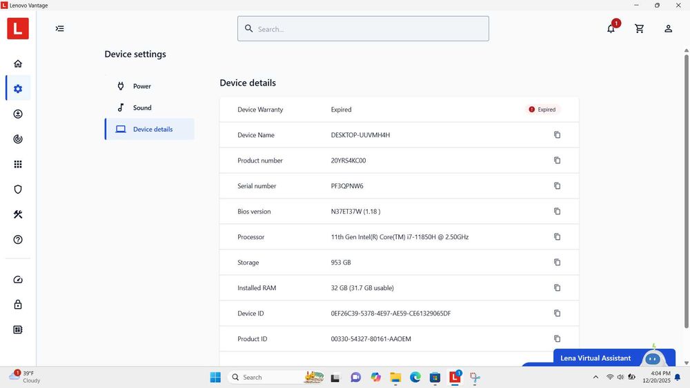Screen dimensions: 690x388
Task: Open the taskbar clock showing 4:04 PM
Action: (x=657, y=377)
